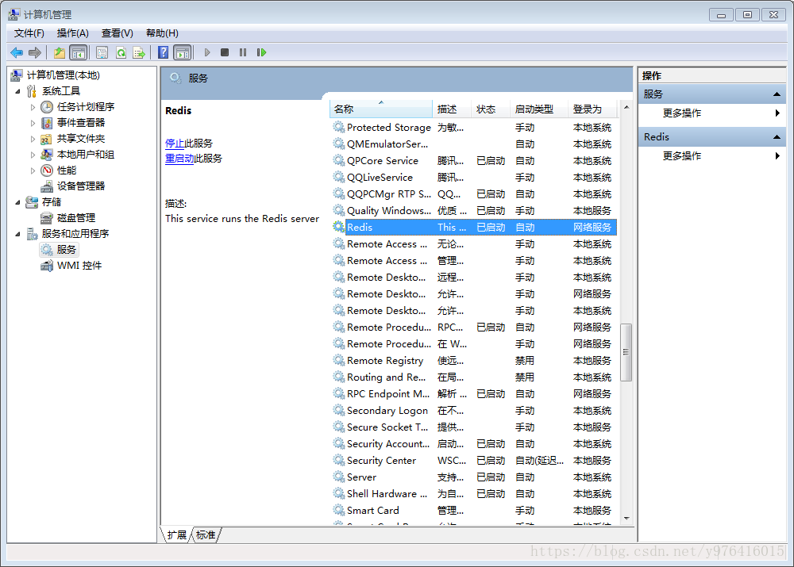This screenshot has height=567, width=794.
Task: Click the Up one level folder icon
Action: tap(60, 52)
